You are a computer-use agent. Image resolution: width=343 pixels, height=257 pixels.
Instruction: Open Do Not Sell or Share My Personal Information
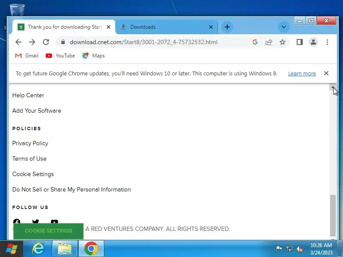tap(72, 189)
